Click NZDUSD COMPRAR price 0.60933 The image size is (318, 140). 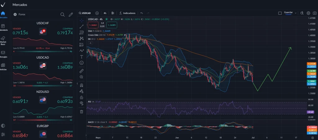[65, 101]
